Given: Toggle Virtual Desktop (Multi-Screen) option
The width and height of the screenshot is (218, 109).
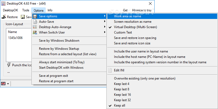Looking at the screenshot, I should [162, 27].
